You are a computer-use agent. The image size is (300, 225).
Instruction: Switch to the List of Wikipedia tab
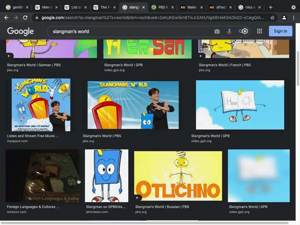point(76,7)
